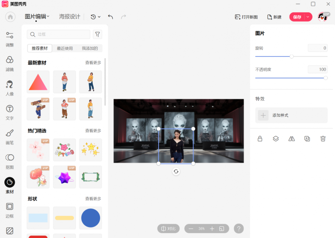Enable the 对比 compare view

(168, 228)
